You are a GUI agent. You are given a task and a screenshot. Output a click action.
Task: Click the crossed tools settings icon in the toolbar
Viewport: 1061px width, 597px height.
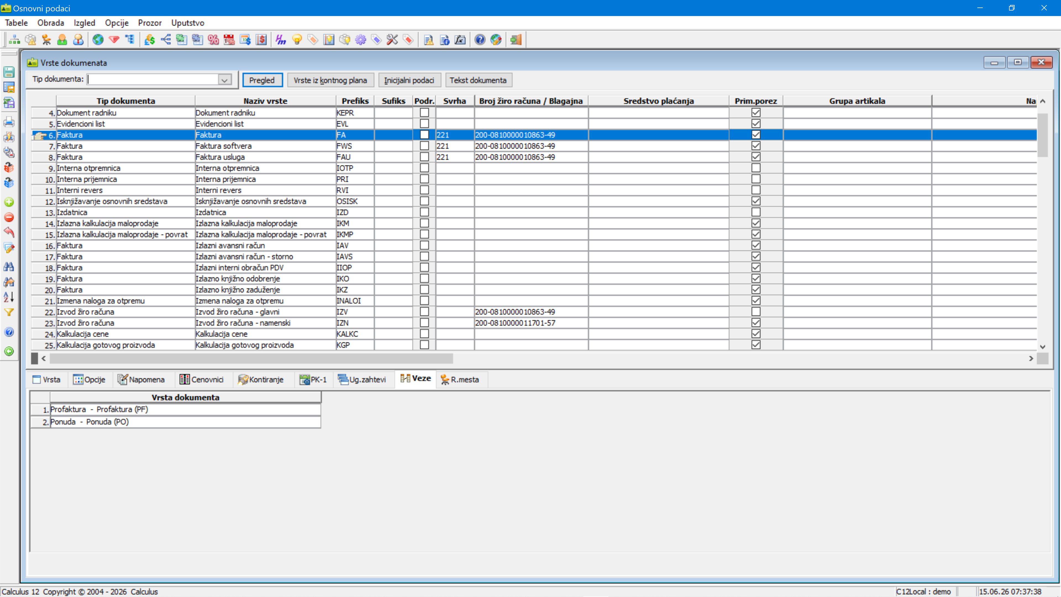point(392,40)
